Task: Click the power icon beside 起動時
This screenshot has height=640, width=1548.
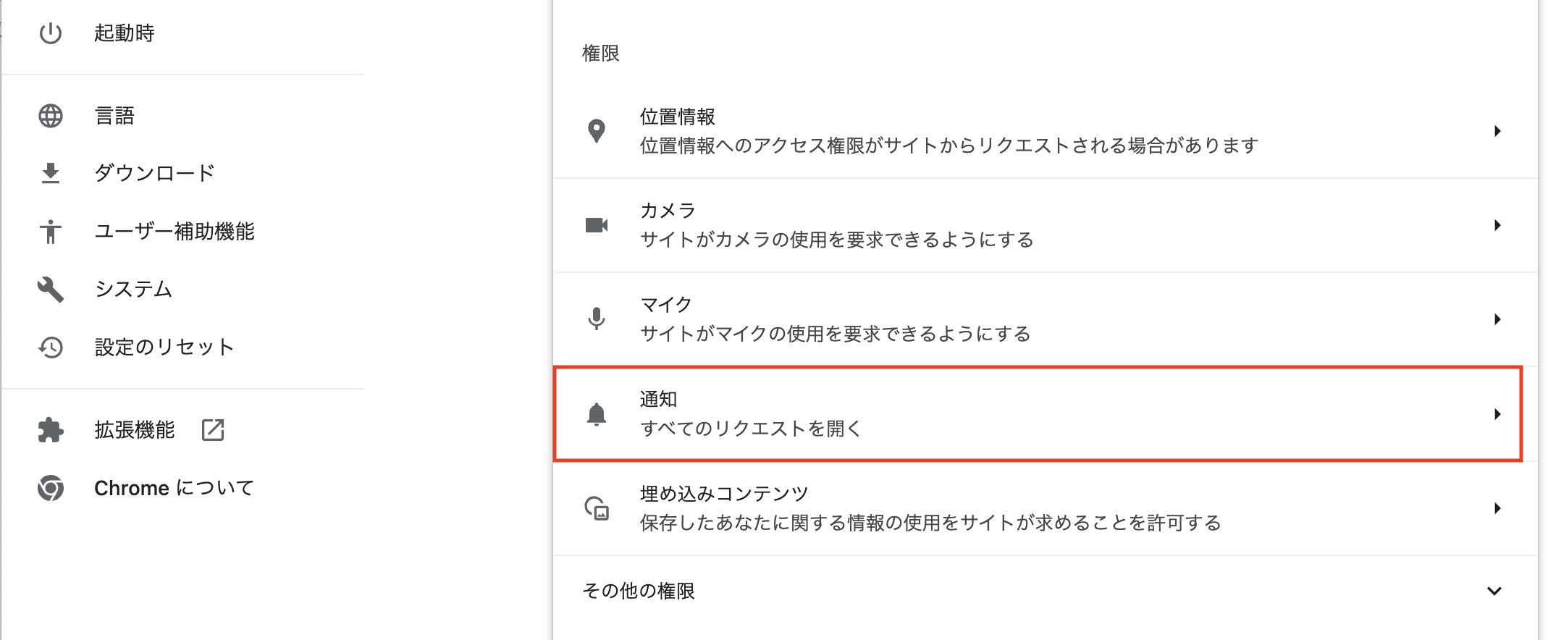Action: coord(51,33)
